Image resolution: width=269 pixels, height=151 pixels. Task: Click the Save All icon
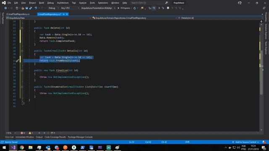coord(31,8)
